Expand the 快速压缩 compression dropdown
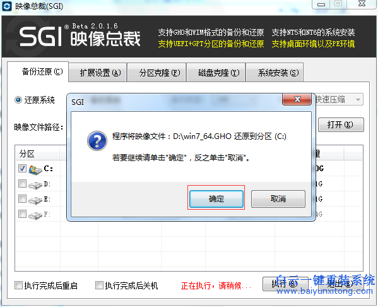This screenshot has height=307, width=378. pos(358,100)
